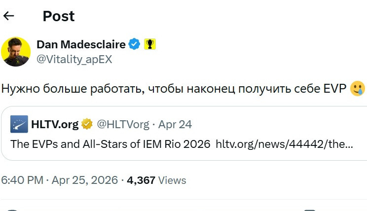
Task: Open quoted post 'The EVPs and All-Stars' text
Action: [110, 145]
